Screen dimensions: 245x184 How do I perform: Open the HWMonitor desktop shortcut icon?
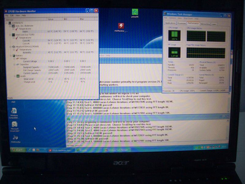tap(121, 26)
